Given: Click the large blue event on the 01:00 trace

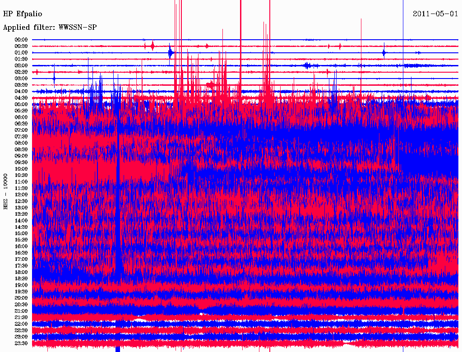Looking at the screenshot, I should [x=171, y=53].
